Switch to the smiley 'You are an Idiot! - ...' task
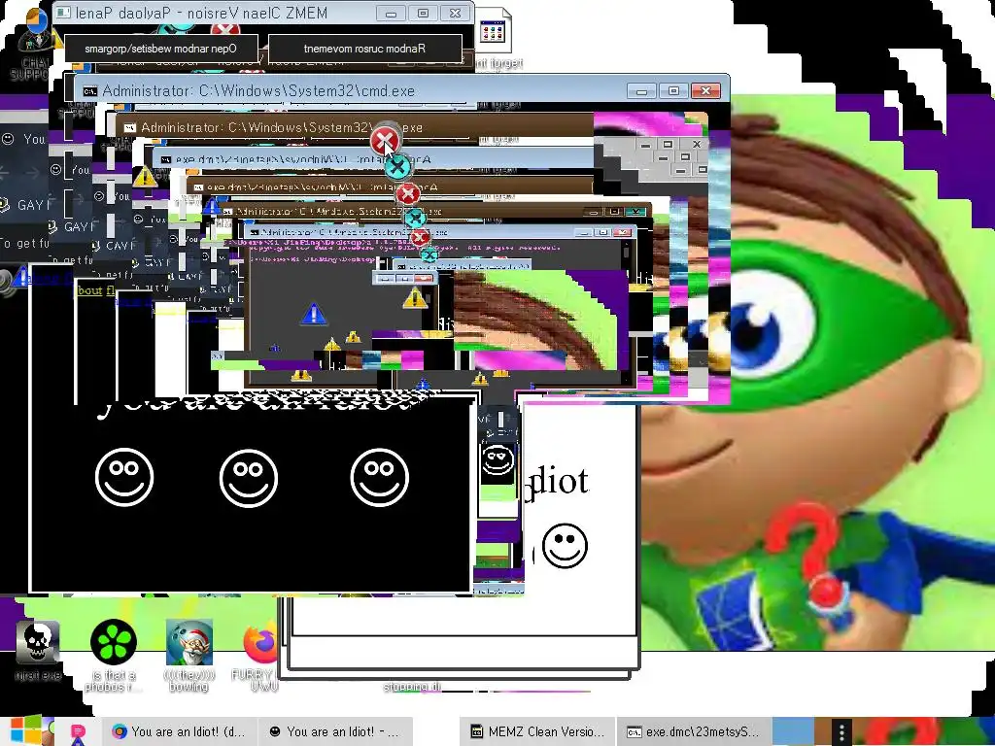Screen dimensions: 995x746 pos(335,731)
